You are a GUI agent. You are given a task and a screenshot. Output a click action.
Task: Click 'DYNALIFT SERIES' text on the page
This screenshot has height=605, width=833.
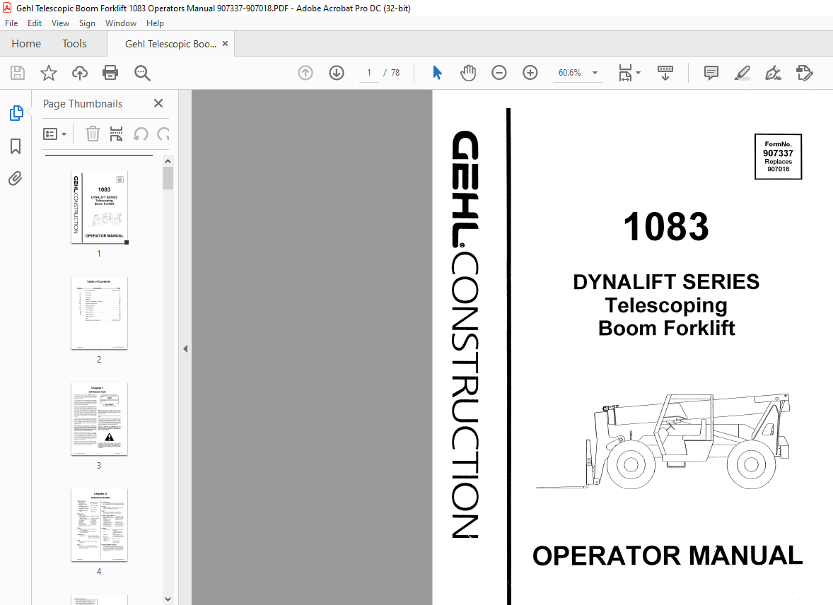[666, 282]
